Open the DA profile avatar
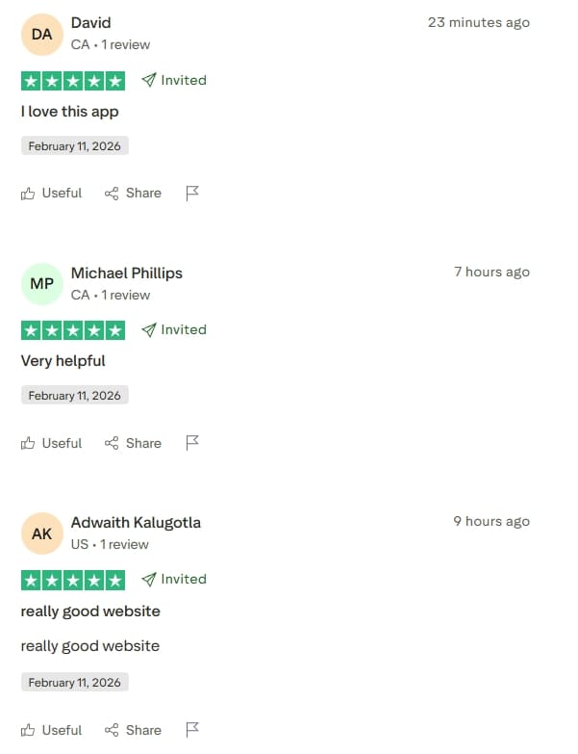Image resolution: width=578 pixels, height=754 pixels. 42,34
